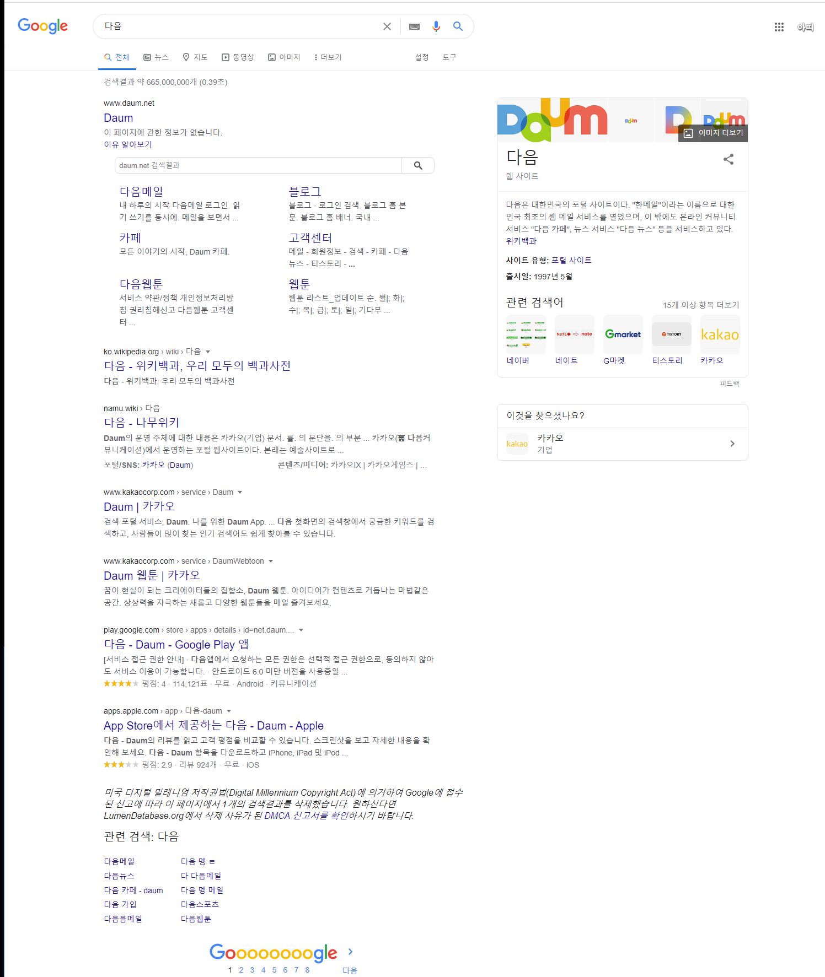Click the chevron next to 카카오 기업
Viewport: 825px width, 977px height.
pos(732,444)
